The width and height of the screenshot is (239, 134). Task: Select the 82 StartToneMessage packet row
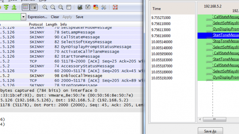tap(72, 56)
